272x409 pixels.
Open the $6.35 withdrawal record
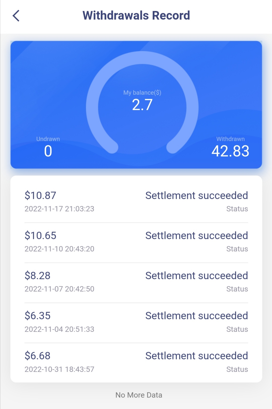(136, 322)
